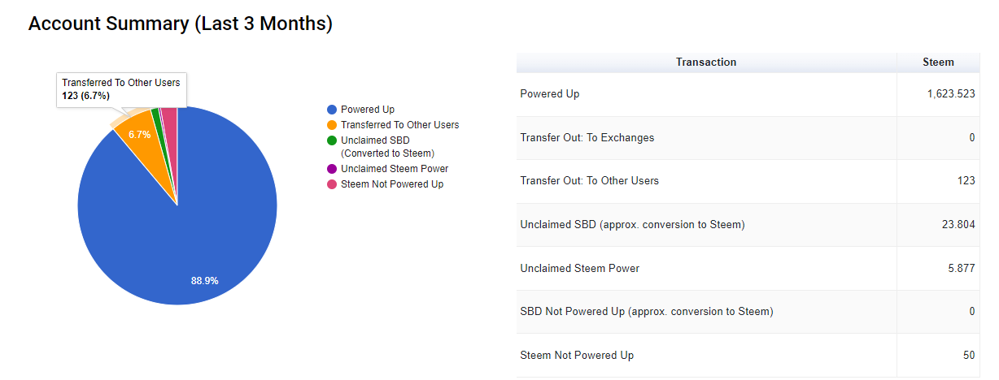999x380 pixels.
Task: Click the purple Unclaimed Steem Power legend dot
Action: (331, 169)
